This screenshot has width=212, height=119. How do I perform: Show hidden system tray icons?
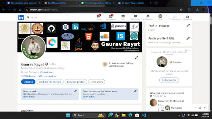click(x=178, y=115)
